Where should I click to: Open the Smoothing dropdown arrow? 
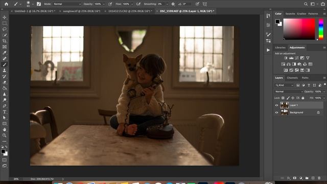click(x=167, y=4)
